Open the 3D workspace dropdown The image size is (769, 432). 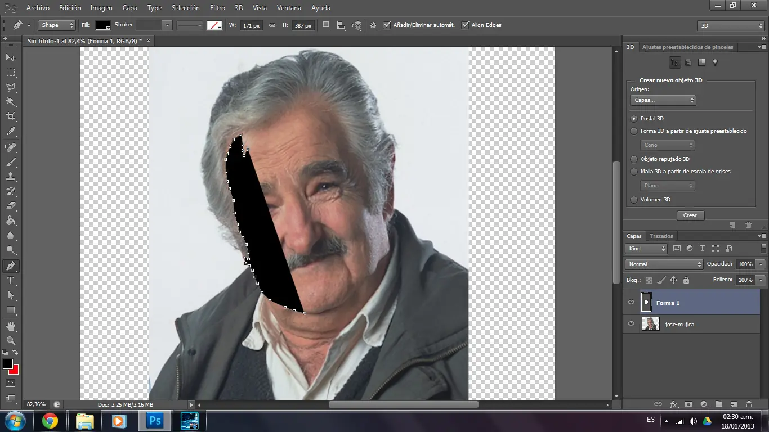tap(731, 26)
